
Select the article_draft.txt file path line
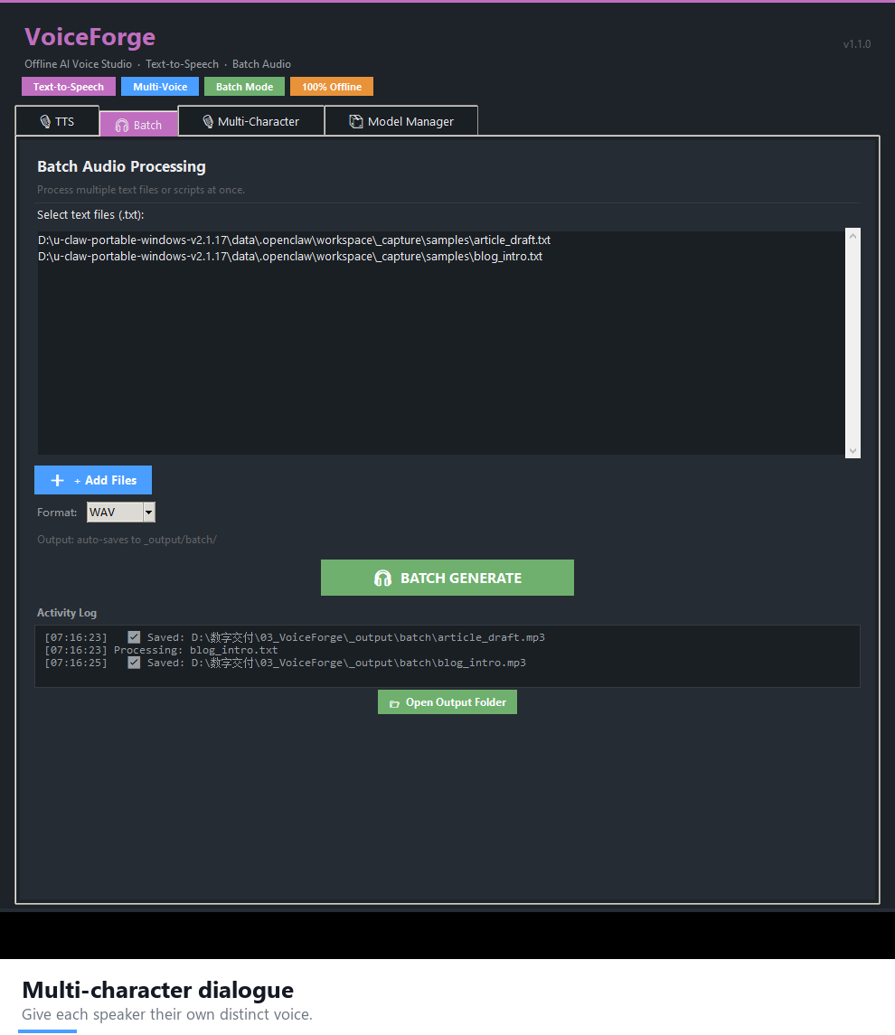click(295, 240)
